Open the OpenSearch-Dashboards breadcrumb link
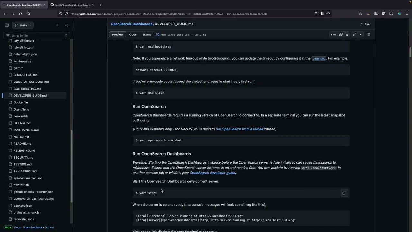The height and width of the screenshot is (232, 412). tap(131, 24)
